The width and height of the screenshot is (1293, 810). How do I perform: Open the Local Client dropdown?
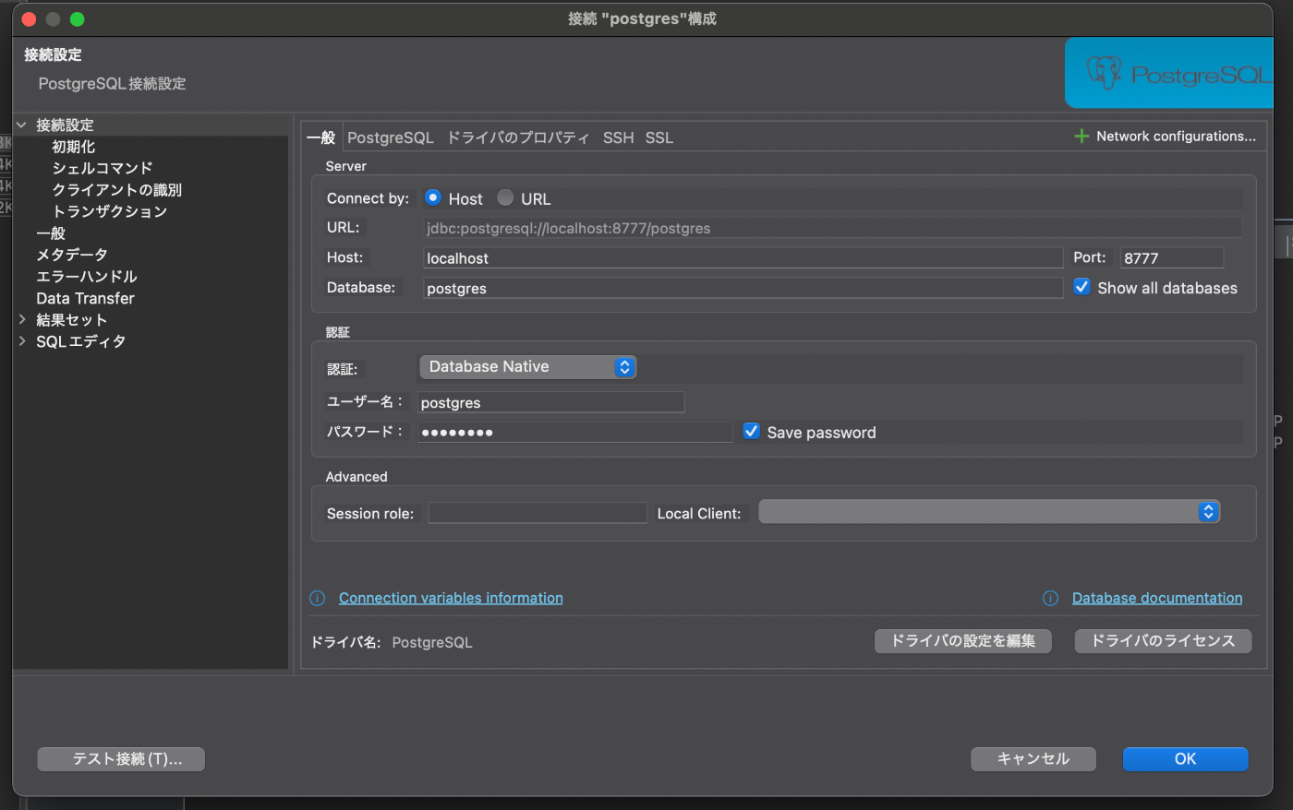(x=989, y=512)
